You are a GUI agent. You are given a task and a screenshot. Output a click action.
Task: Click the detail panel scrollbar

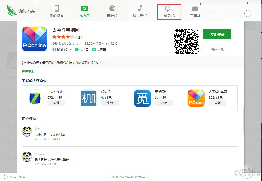pyautogui.click(x=243, y=120)
